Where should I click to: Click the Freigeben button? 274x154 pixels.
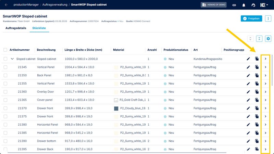(251, 18)
